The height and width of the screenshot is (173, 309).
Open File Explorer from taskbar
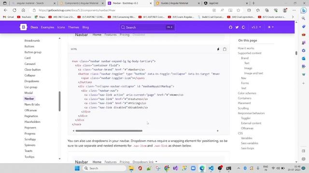click(131, 168)
